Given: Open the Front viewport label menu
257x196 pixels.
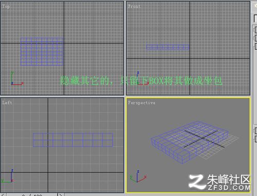Looking at the screenshot, I should 134,7.
